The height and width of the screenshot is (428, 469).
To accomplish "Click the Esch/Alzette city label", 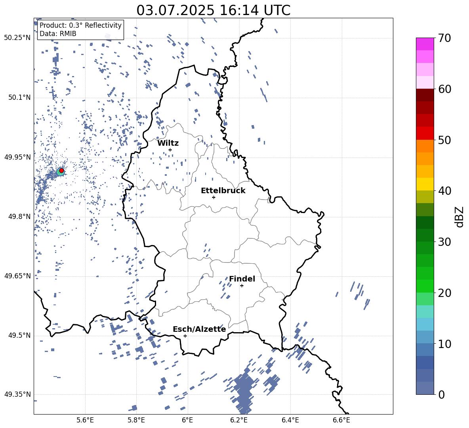I will pos(199,329).
